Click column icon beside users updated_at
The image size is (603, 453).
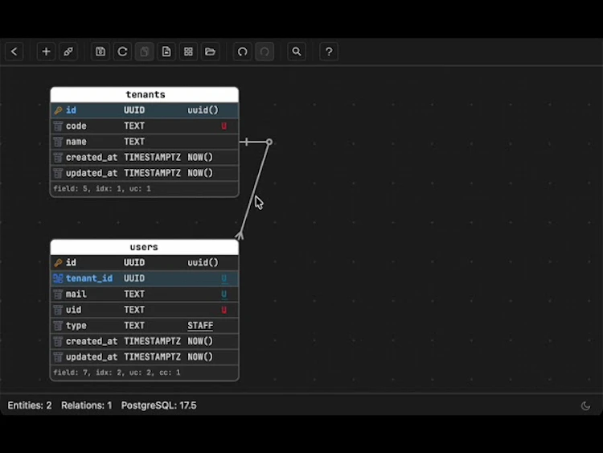point(58,357)
